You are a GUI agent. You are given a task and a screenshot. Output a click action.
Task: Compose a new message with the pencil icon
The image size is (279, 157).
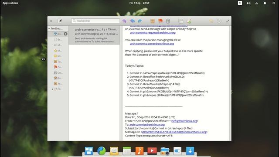click(60, 21)
